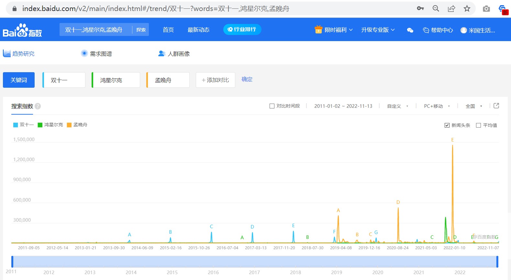This screenshot has height=280, width=511.
Task: Switch to the 需求图谱 tab
Action: [x=96, y=53]
